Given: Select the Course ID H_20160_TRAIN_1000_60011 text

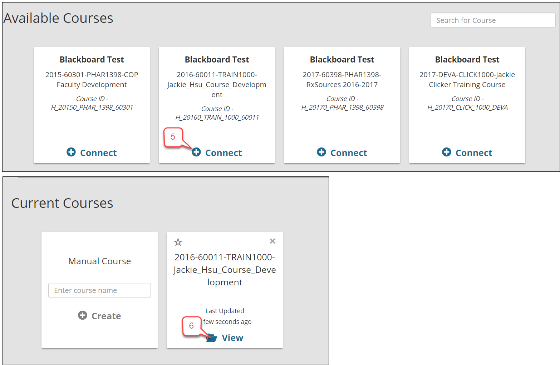Looking at the screenshot, I should pyautogui.click(x=217, y=113).
